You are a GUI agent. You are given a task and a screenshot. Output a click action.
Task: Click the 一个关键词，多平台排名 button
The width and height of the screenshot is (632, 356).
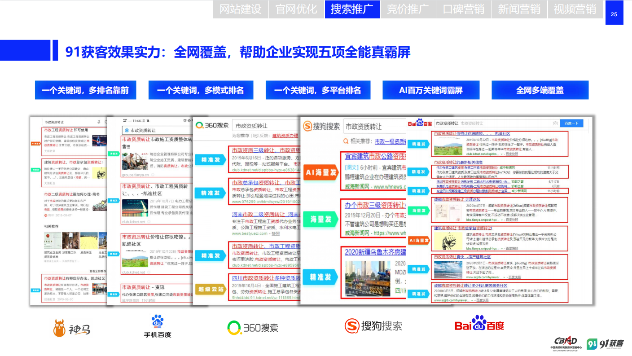pyautogui.click(x=318, y=90)
